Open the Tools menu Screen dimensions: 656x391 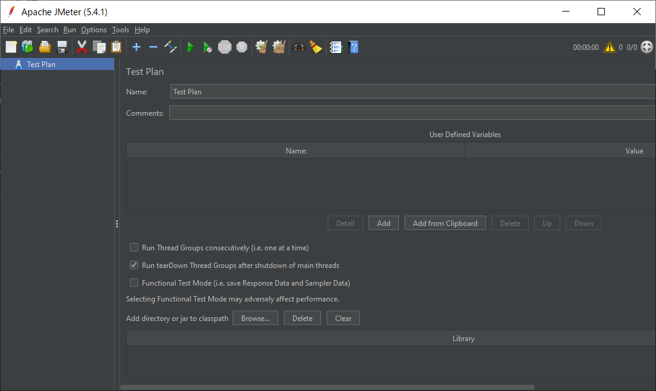121,30
